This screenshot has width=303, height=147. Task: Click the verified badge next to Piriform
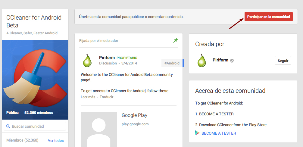232,61
